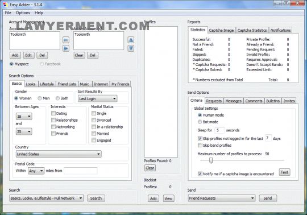Open the minimum age 18 dropdown

pyautogui.click(x=24, y=116)
